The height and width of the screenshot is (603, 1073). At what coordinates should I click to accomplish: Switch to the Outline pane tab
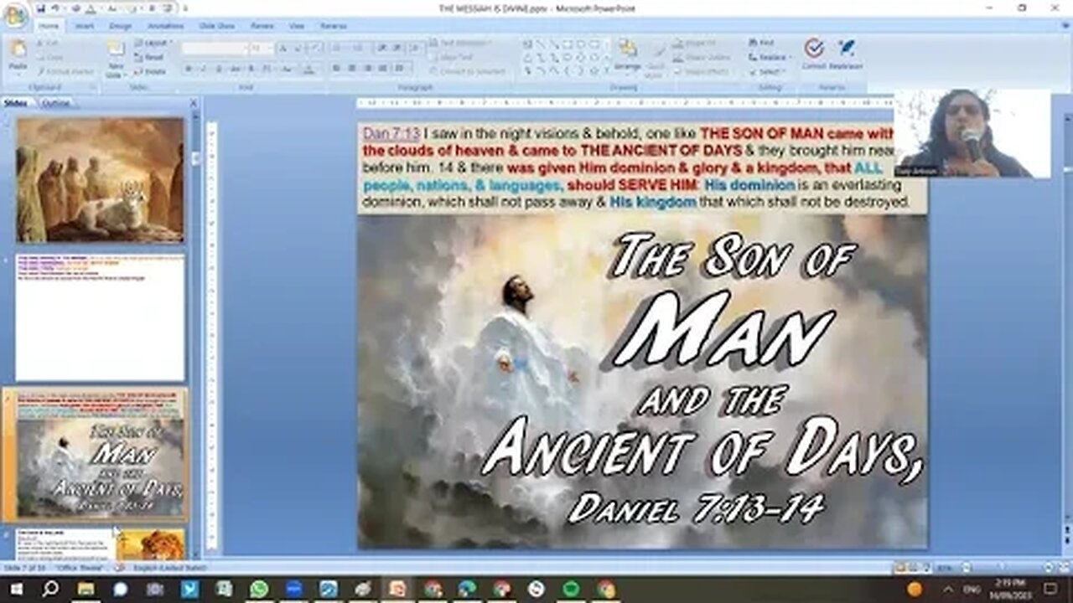pyautogui.click(x=55, y=103)
